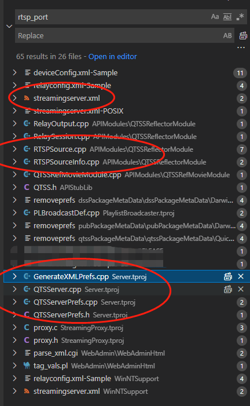Expand the deviceConfig.xml-Sample results
The width and height of the screenshot is (250, 406).
click(x=14, y=73)
